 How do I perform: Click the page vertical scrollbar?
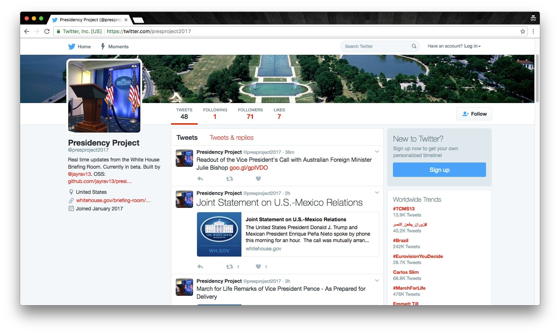click(x=537, y=78)
